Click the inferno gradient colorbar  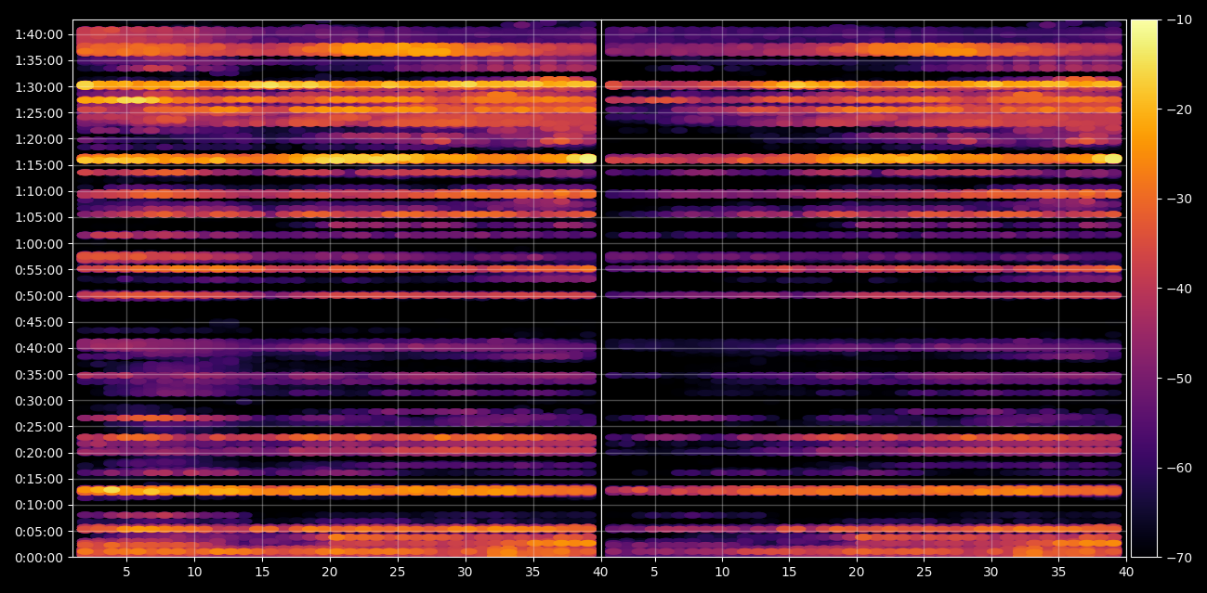[1145, 289]
